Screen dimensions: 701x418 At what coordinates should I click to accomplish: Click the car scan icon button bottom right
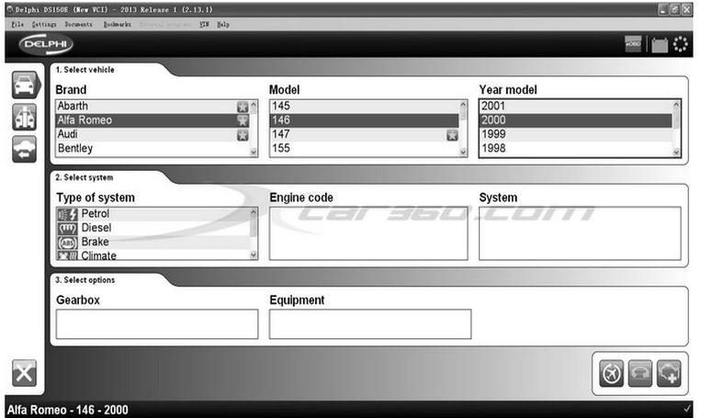[x=639, y=373]
